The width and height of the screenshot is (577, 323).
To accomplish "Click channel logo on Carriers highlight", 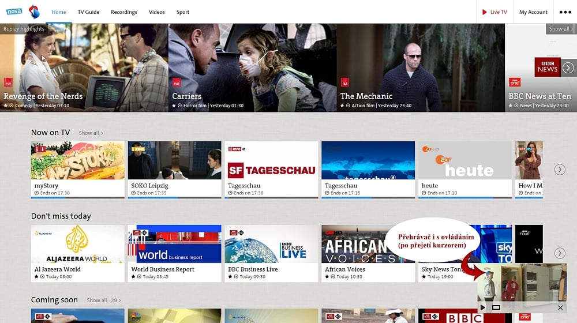I will point(176,82).
